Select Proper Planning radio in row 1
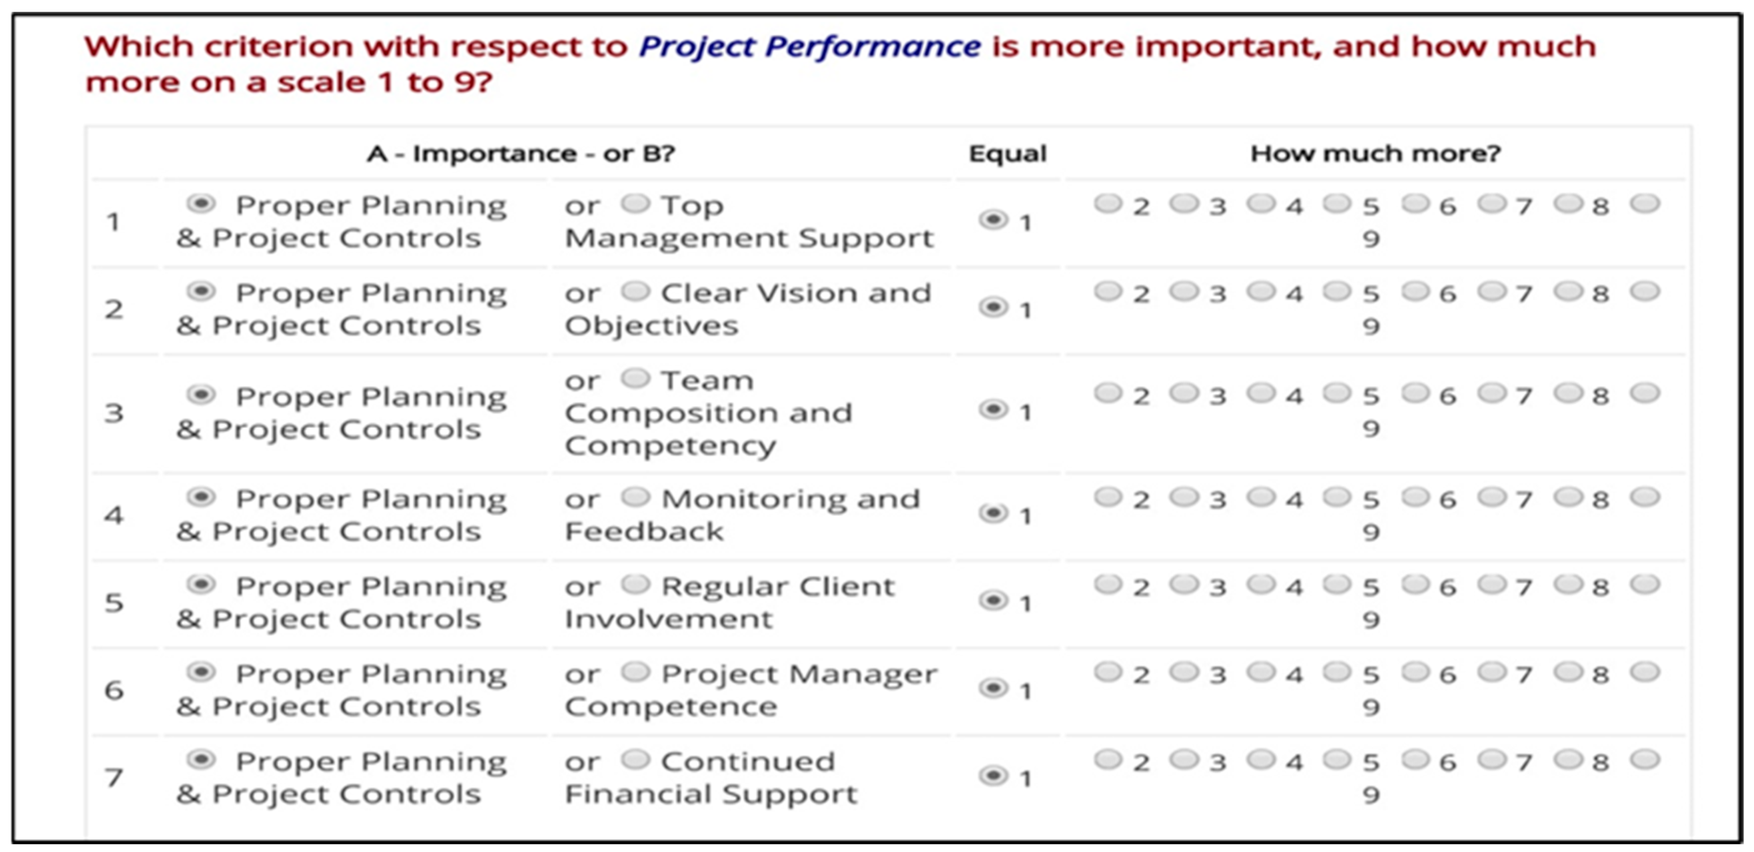The width and height of the screenshot is (1754, 852). [201, 203]
